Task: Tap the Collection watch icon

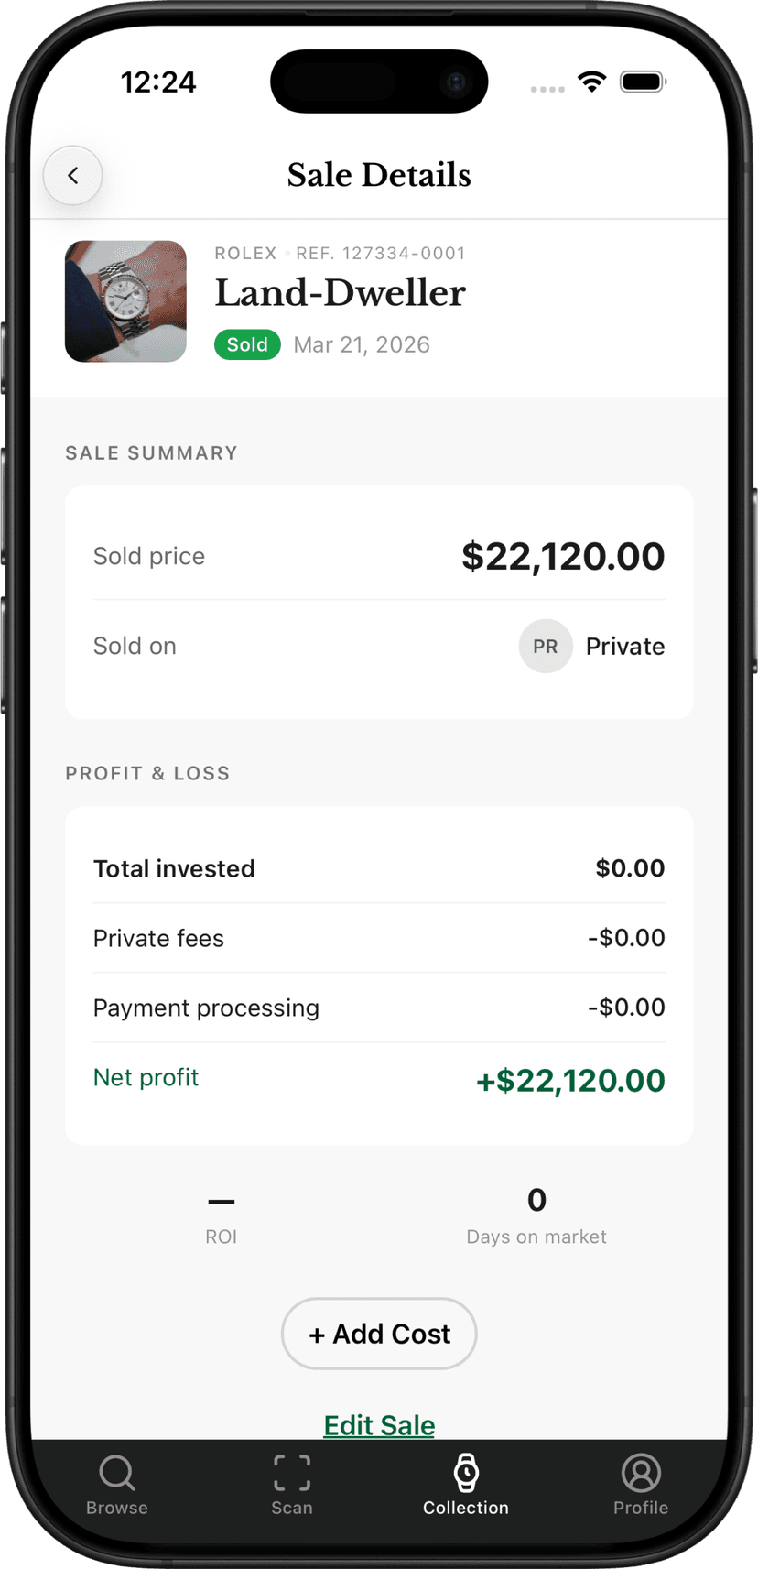Action: (x=466, y=1473)
